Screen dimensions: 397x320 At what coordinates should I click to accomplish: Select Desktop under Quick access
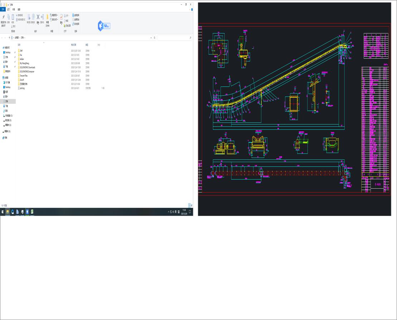(8, 52)
